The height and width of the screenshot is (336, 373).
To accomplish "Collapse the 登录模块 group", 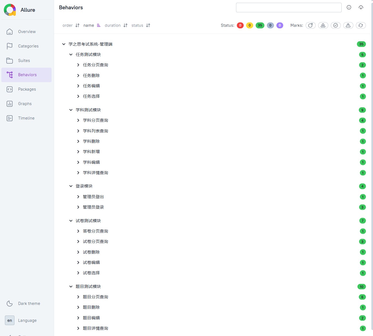I will [x=71, y=186].
